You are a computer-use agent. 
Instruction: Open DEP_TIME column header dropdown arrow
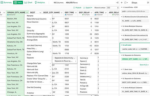[76, 13]
